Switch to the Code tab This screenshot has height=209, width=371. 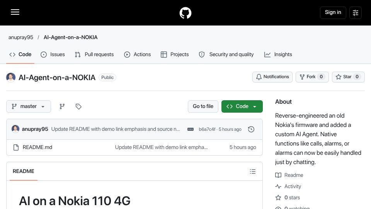tap(20, 55)
